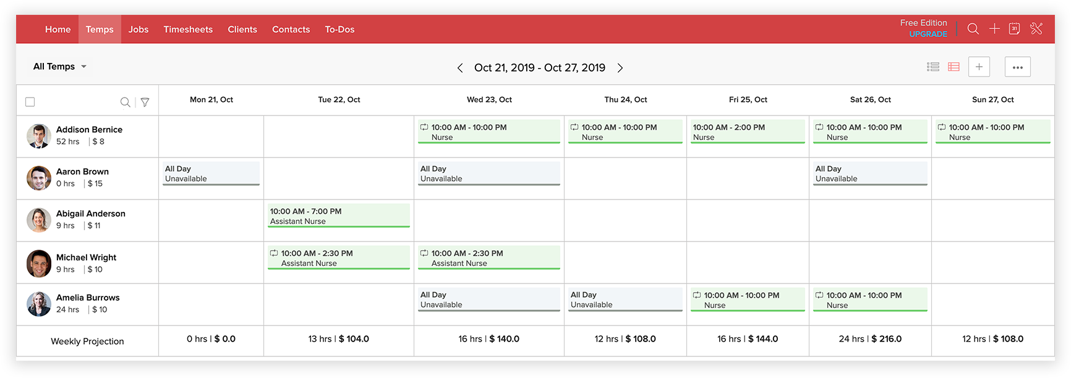1071x378 pixels.
Task: Click the name Abigail Anderson
Action: [x=91, y=214]
